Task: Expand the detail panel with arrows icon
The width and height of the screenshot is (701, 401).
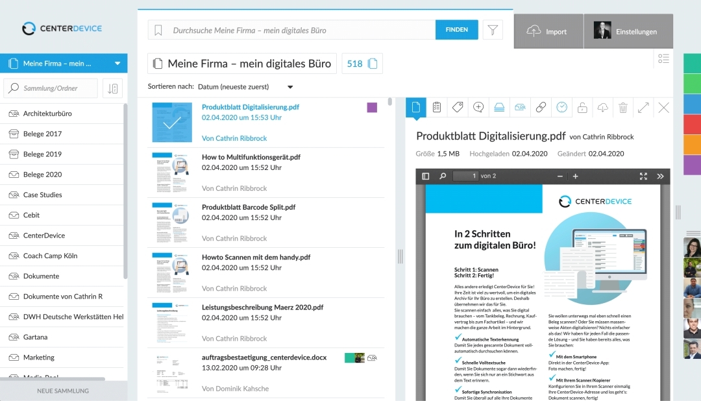Action: point(643,107)
